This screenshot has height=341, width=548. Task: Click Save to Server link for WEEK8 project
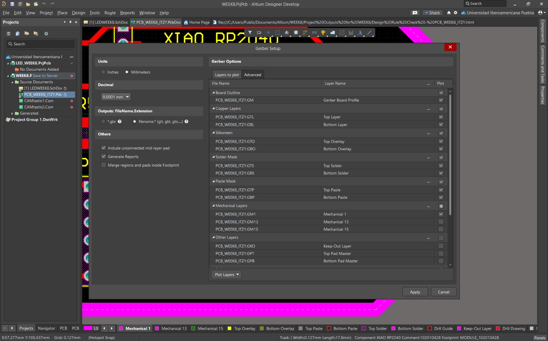click(x=45, y=76)
